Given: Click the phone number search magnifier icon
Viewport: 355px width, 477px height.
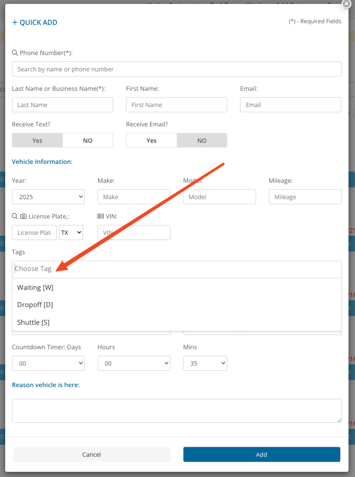Looking at the screenshot, I should pyautogui.click(x=15, y=53).
